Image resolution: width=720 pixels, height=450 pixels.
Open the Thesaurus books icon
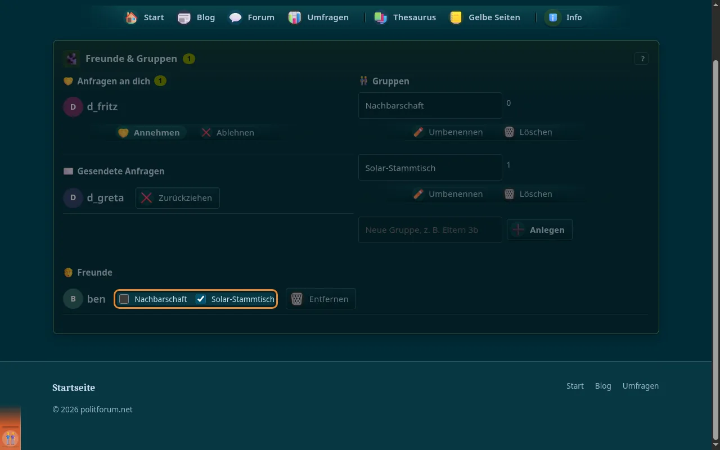(x=381, y=17)
